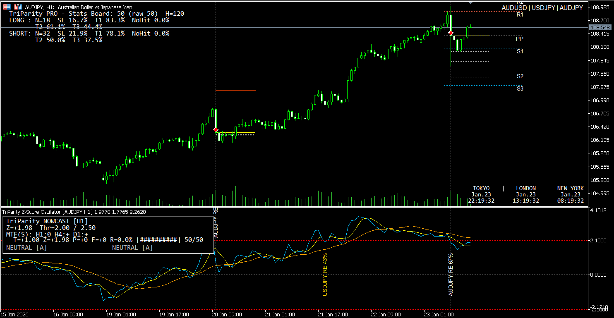Screen dimensions: 614x318
Task: Click the AUDJPY RE 67% vertical event label
Action: pyautogui.click(x=451, y=274)
